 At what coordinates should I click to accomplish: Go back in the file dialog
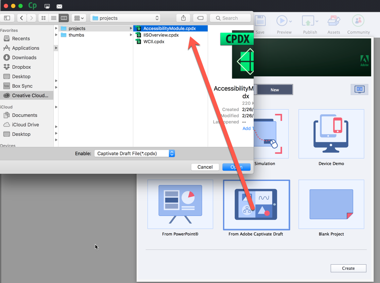tap(22, 18)
